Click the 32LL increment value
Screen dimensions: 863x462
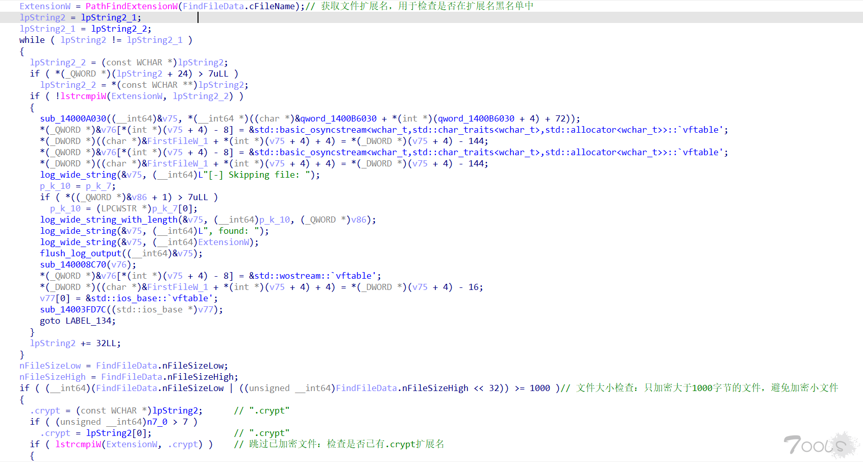click(108, 343)
